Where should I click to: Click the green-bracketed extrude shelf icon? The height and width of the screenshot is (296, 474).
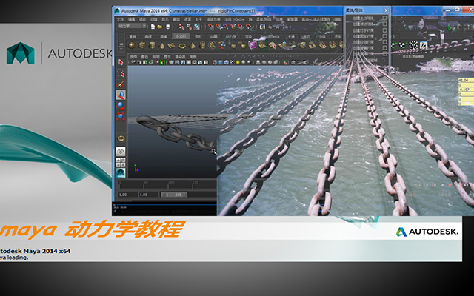[x=262, y=44]
